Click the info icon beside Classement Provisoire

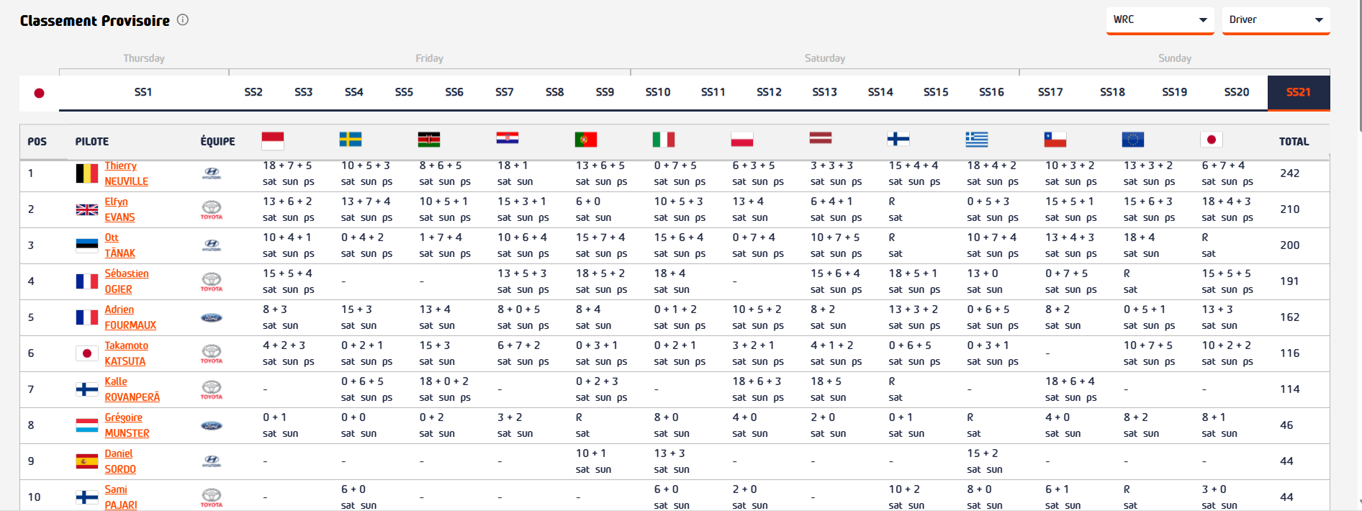tap(183, 20)
